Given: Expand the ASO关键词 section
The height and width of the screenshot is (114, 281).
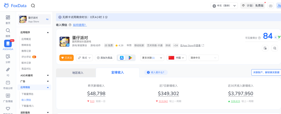Looking at the screenshot, I should (48, 75).
